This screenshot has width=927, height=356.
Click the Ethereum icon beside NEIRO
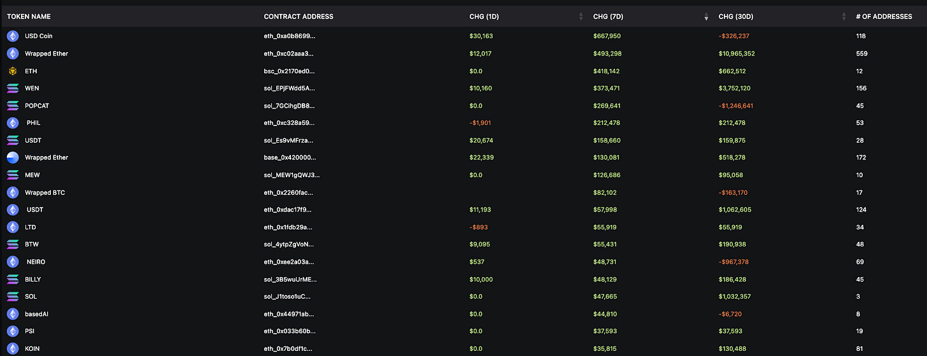[x=12, y=262]
